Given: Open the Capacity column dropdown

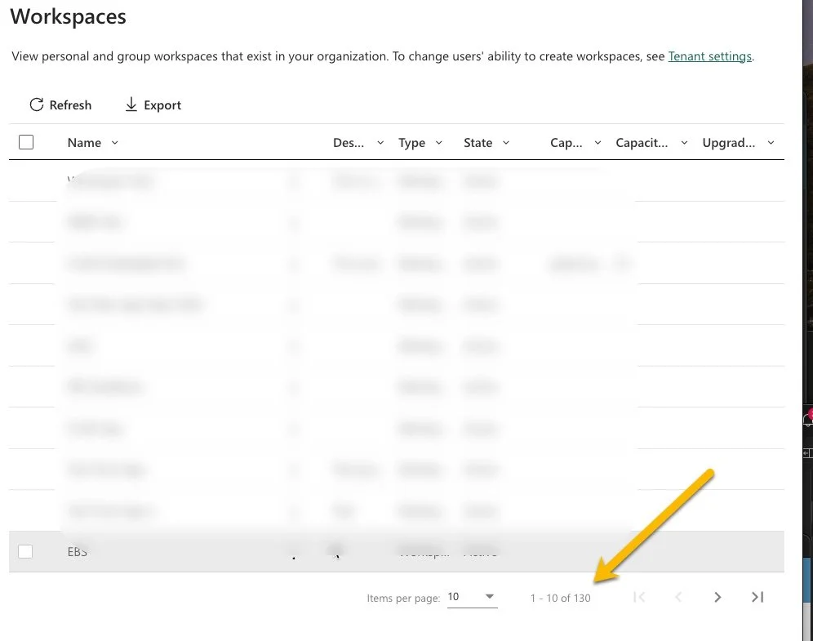Looking at the screenshot, I should pos(598,142).
